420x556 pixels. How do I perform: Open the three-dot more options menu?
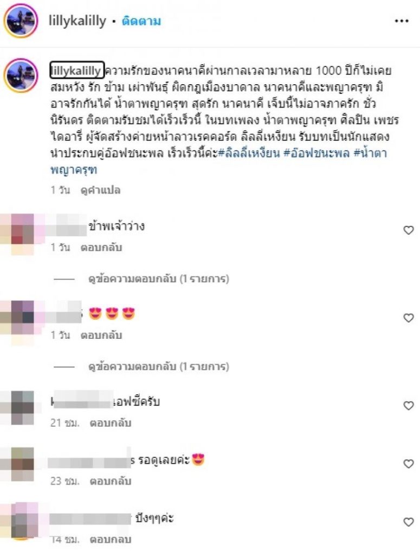coord(402,21)
